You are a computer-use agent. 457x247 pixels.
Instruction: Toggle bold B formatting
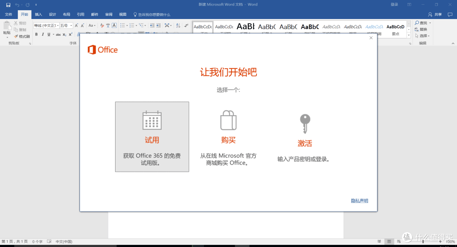coord(36,34)
